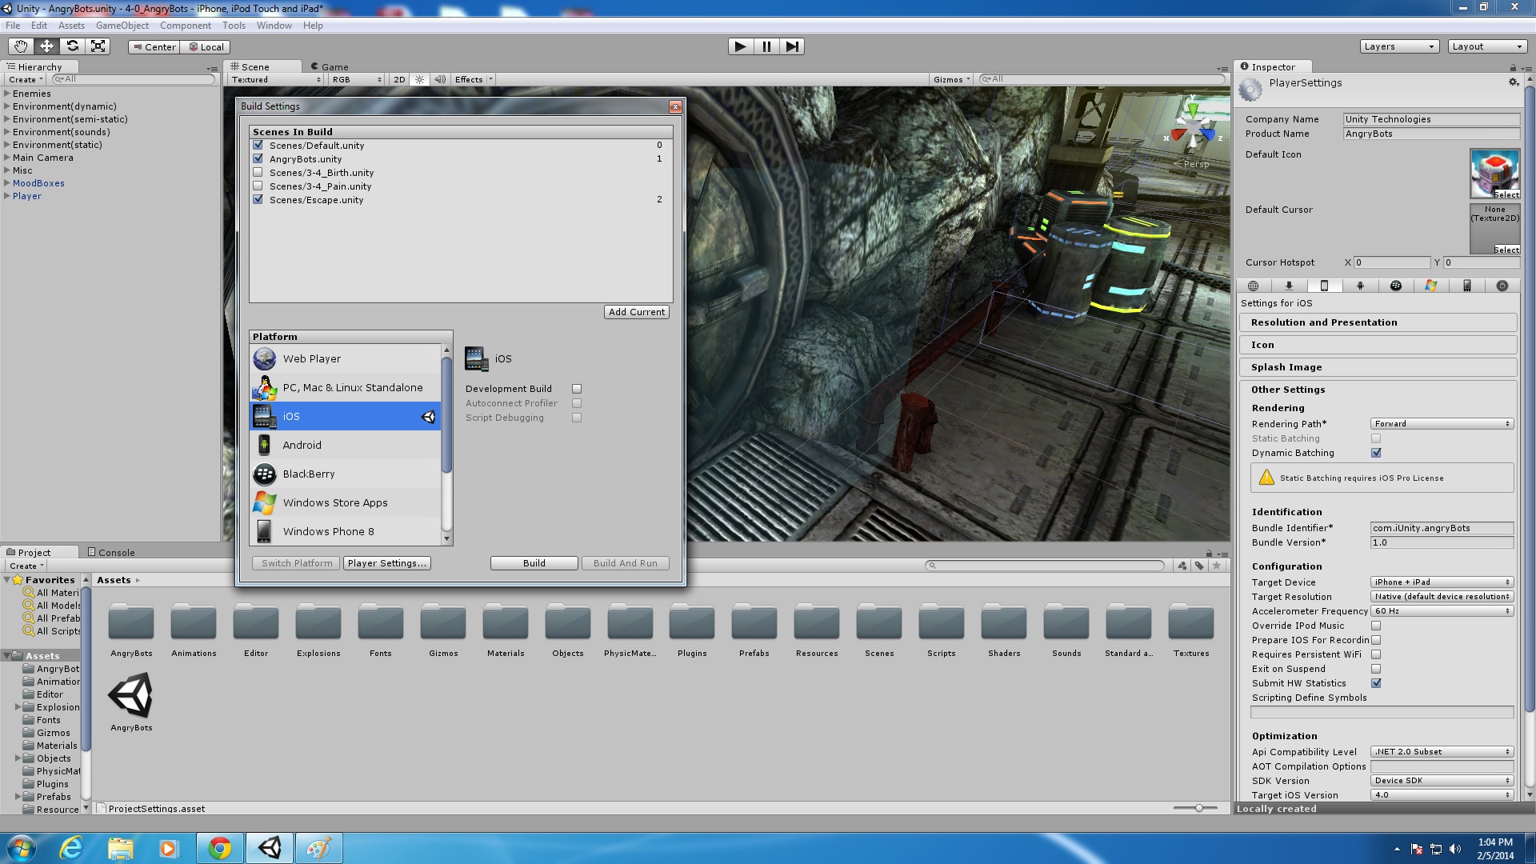Include Scenes/3-4_Birth.unity in build
1536x864 pixels.
click(258, 172)
